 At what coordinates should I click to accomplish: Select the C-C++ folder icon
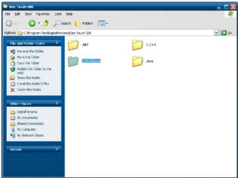click(137, 45)
